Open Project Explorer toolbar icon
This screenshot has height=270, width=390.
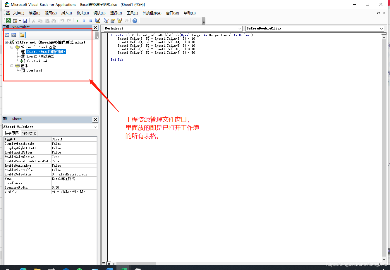point(106,21)
